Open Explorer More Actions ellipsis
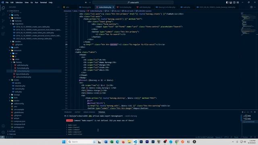258x145 pixels. (58, 7)
